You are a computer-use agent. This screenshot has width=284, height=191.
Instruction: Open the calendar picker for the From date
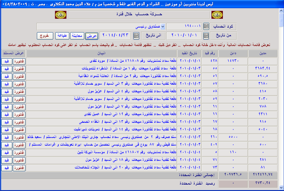point(206,36)
